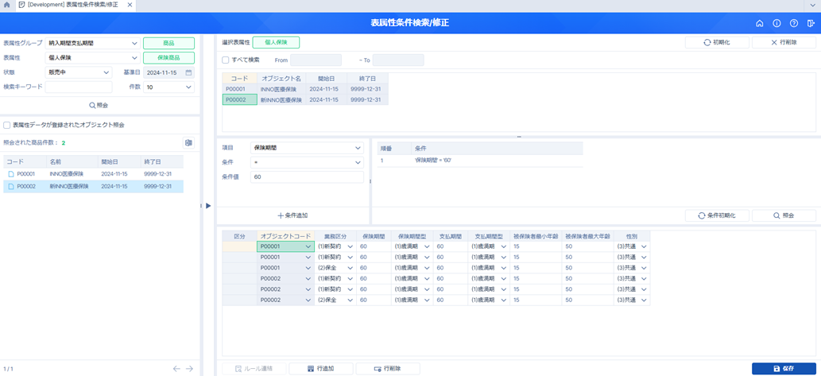This screenshot has height=376, width=821.
Task: Open the calendar icon for 基準日
Action: coord(188,72)
